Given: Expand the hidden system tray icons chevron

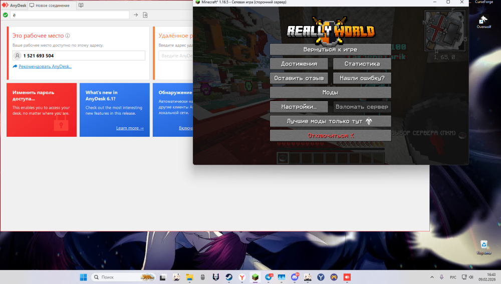Looking at the screenshot, I should pos(432,277).
